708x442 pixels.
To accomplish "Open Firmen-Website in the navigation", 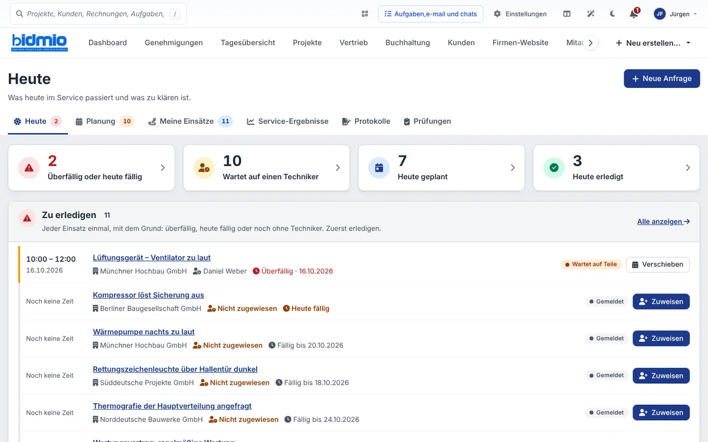I will point(520,42).
